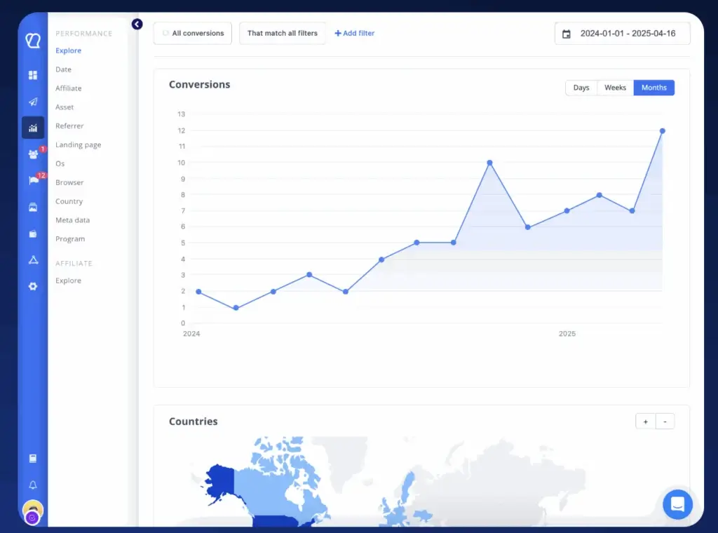This screenshot has height=533, width=718.
Task: Select Browser under Performance menu
Action: click(69, 182)
